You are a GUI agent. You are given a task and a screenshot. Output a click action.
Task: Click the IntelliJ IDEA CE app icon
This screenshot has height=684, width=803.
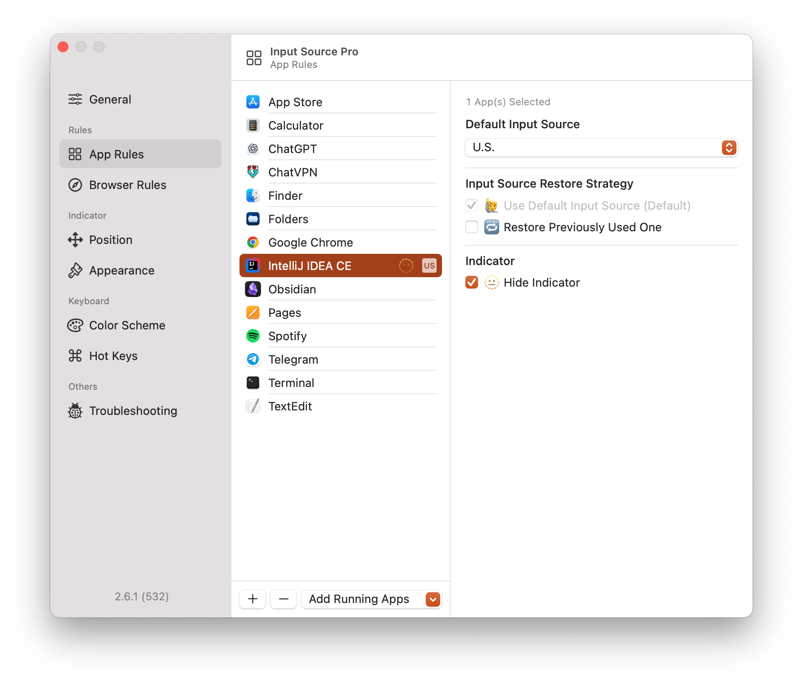(x=253, y=266)
